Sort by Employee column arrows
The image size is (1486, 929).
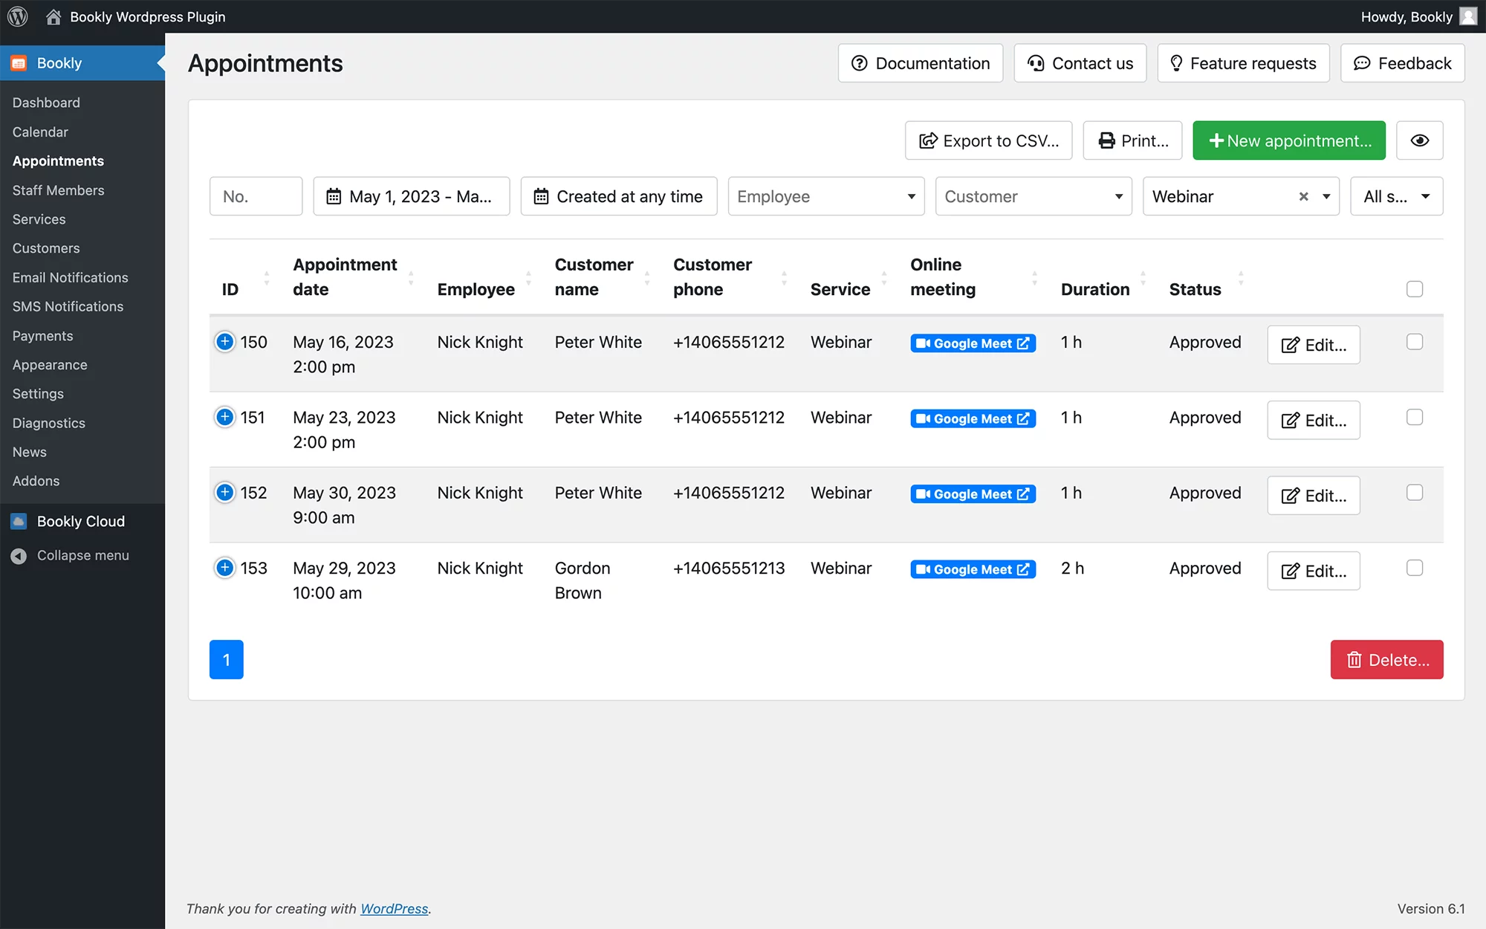coord(528,279)
